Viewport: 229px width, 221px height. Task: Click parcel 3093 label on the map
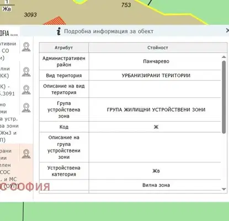click(x=30, y=14)
